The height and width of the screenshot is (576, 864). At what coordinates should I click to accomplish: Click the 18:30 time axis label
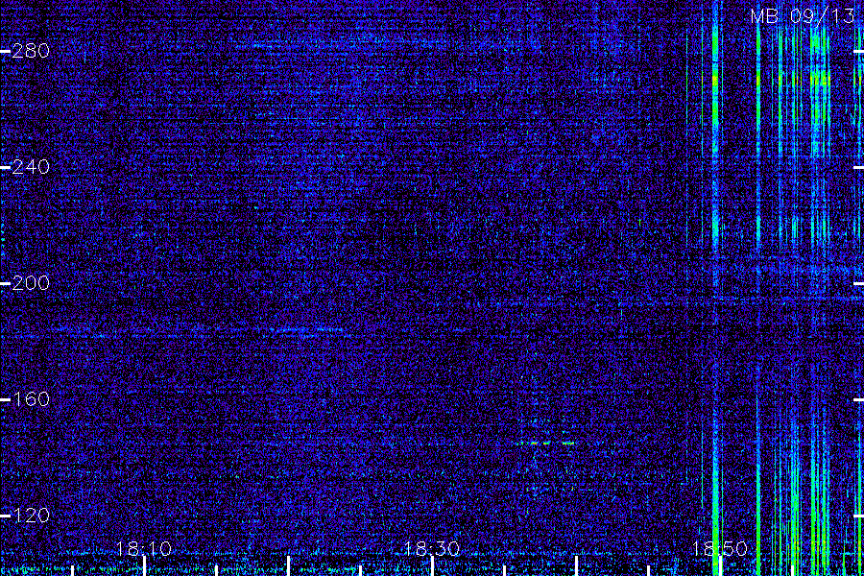432,549
